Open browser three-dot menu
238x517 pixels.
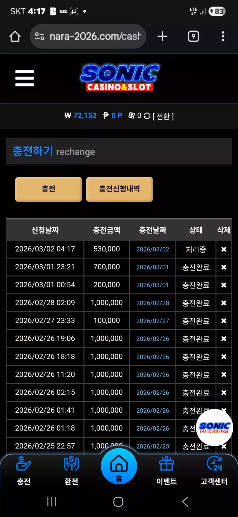pos(223,36)
